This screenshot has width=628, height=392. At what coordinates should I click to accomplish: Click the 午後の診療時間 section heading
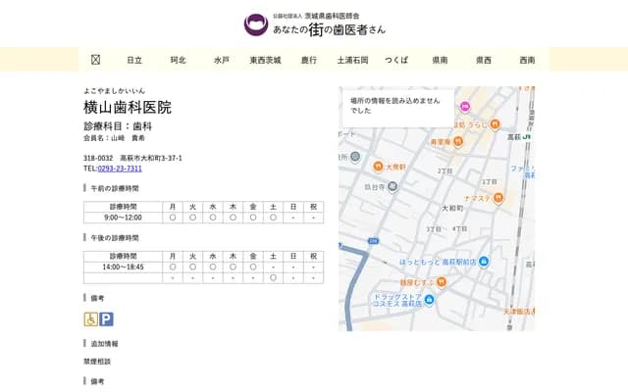pyautogui.click(x=115, y=237)
